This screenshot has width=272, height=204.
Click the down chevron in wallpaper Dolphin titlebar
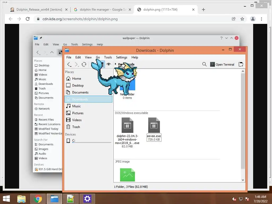coord(226,38)
